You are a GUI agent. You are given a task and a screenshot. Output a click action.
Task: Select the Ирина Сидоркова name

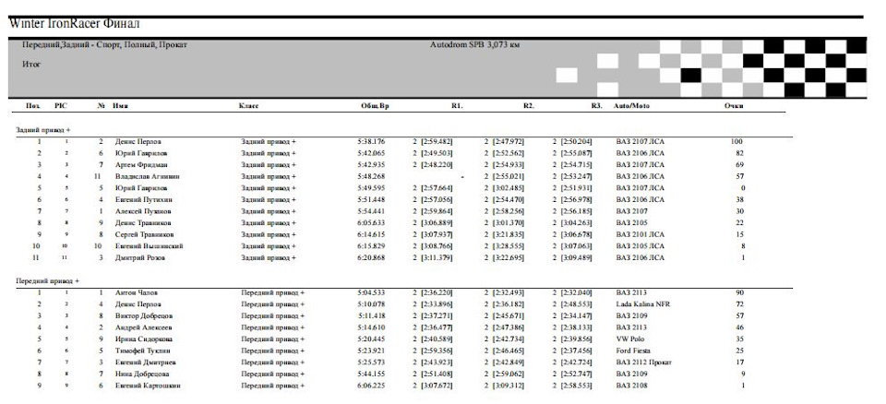point(144,339)
